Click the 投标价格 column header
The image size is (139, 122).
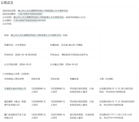click(x=39, y=79)
